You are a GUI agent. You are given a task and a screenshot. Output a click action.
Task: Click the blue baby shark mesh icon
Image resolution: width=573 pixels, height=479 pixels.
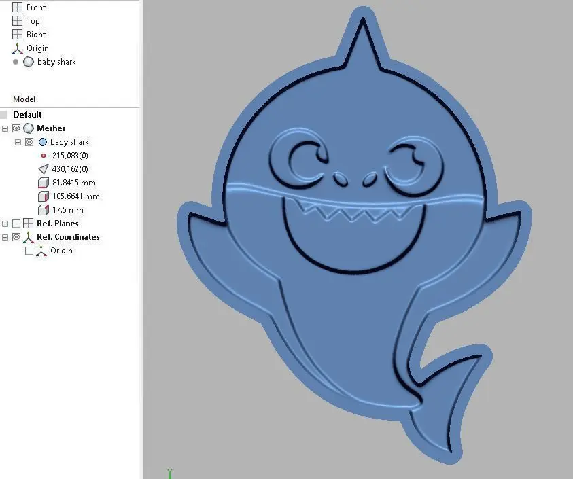(43, 142)
